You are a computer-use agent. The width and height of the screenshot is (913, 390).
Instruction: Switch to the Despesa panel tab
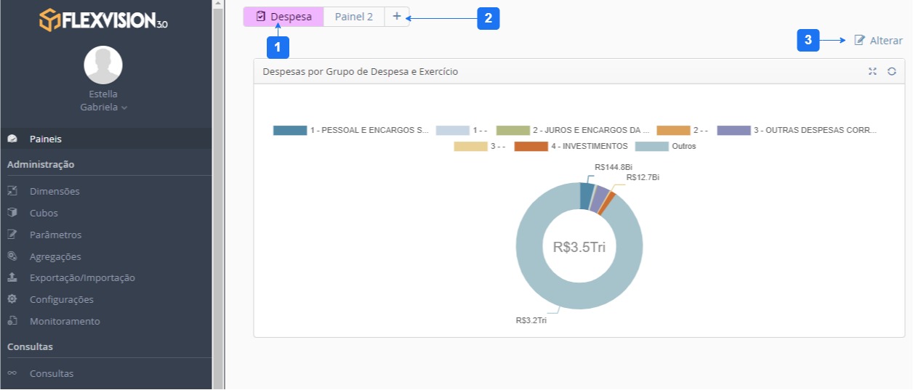click(283, 17)
